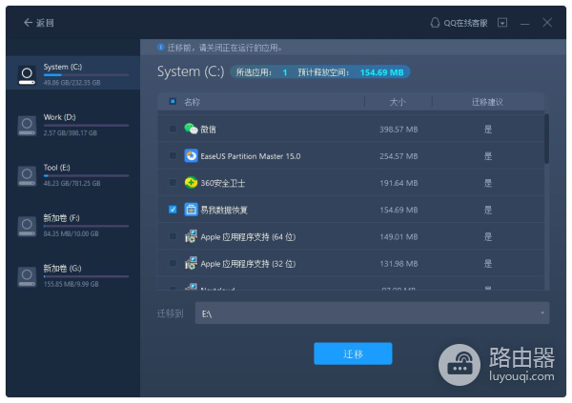Click the 易我数据恢复 row name text
Viewport: 572px width, 403px height.
(x=224, y=210)
